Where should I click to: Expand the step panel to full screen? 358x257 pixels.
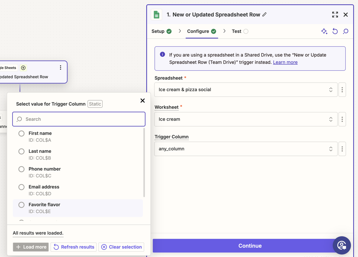coord(335,15)
